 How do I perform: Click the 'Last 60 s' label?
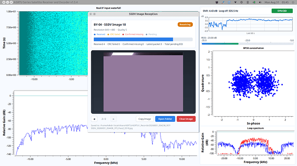click(251, 33)
